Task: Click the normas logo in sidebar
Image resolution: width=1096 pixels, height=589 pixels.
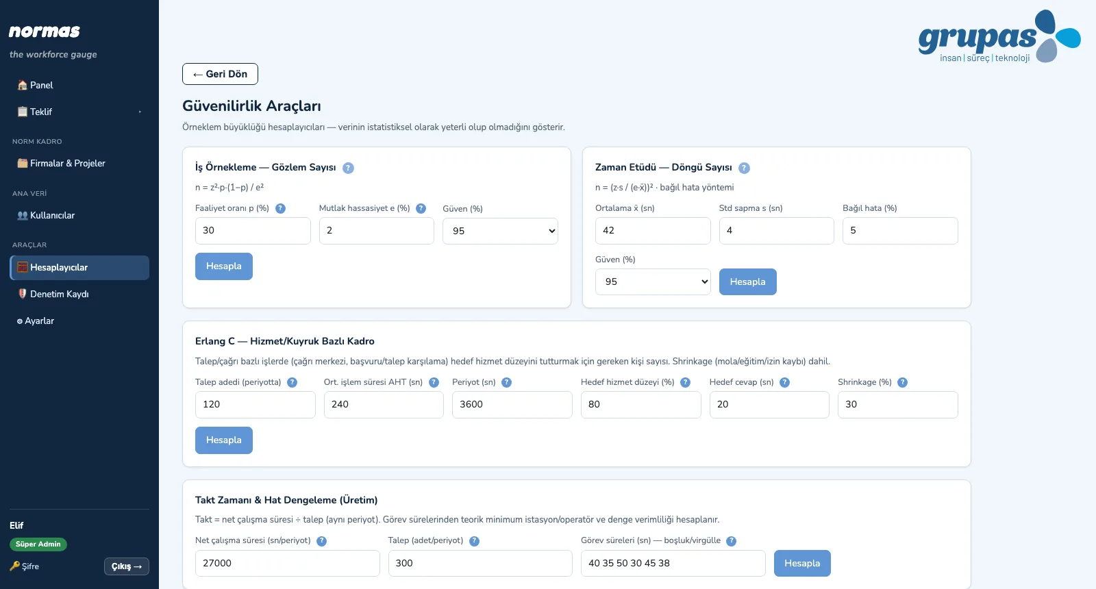Action: pyautogui.click(x=45, y=32)
